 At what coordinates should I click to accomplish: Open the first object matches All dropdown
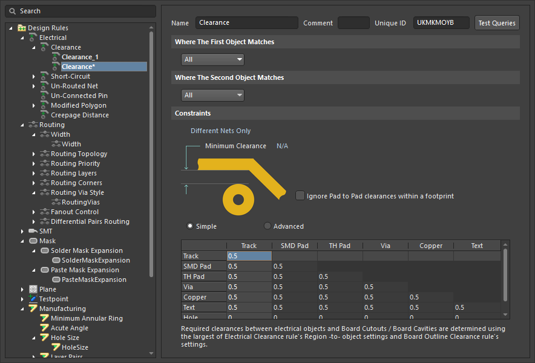pyautogui.click(x=212, y=59)
